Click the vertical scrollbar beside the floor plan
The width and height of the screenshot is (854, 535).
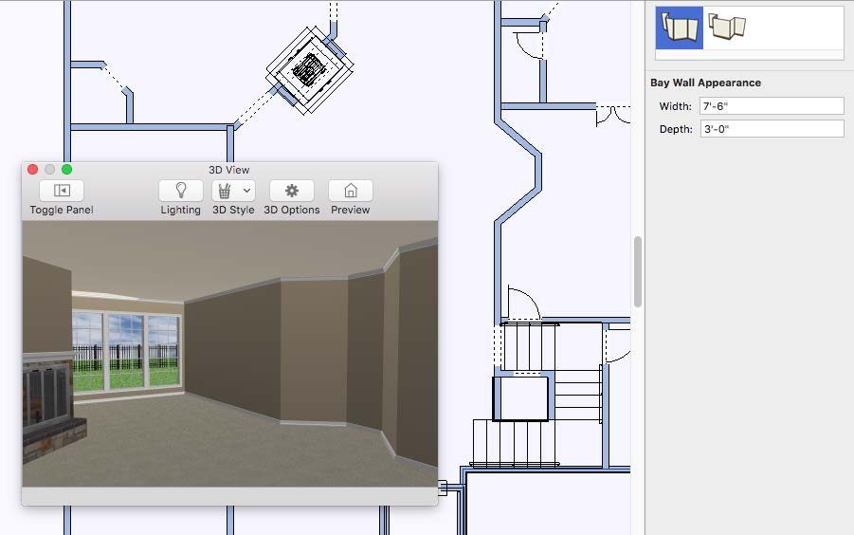(x=638, y=272)
